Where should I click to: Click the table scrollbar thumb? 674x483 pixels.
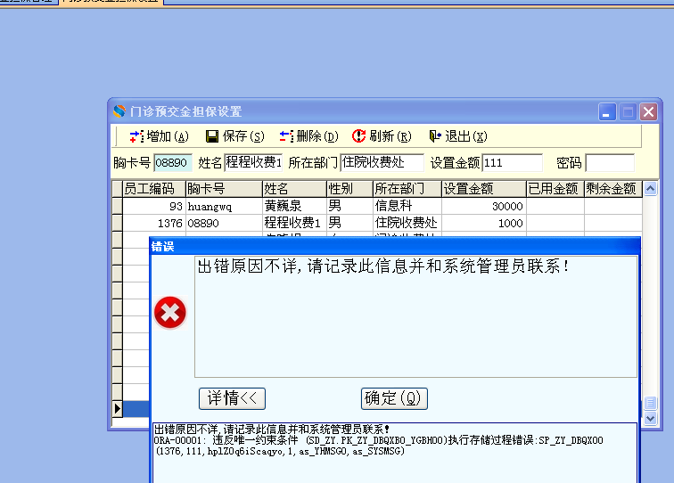(650, 403)
